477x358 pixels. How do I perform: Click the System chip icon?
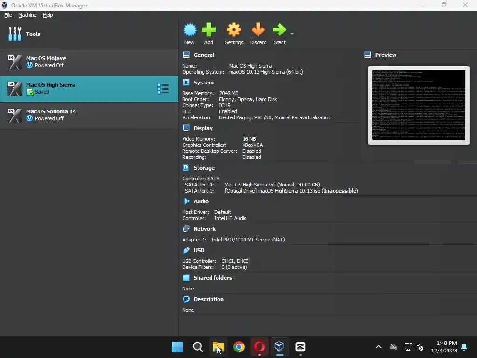click(186, 82)
